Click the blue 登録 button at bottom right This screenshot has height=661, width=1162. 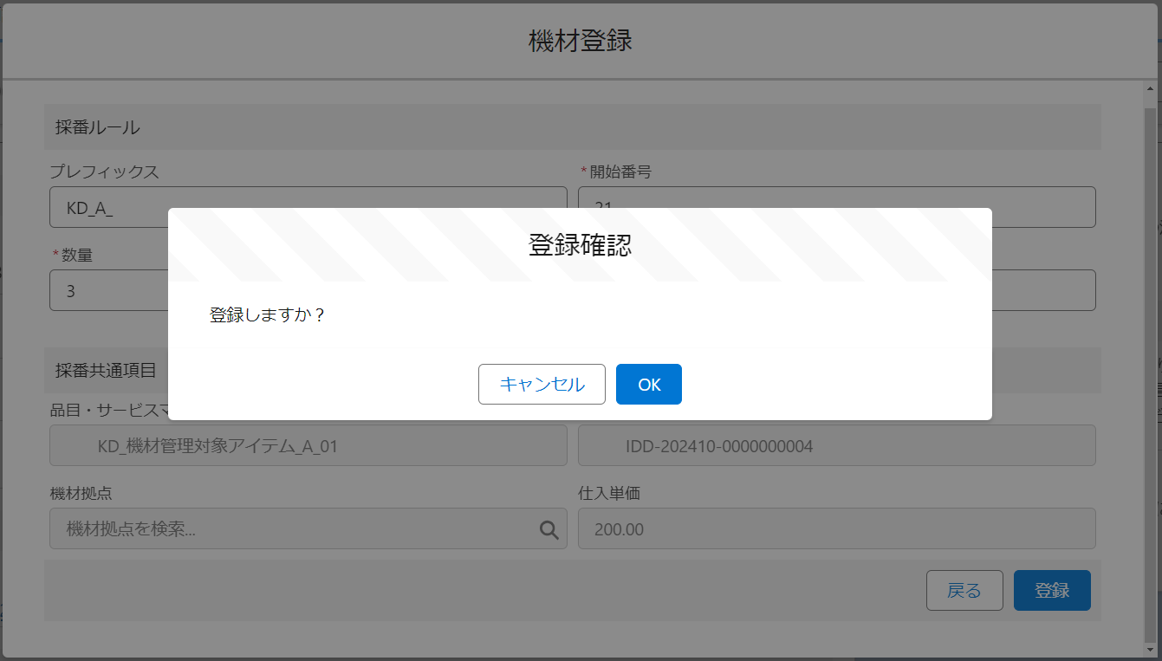[x=1051, y=591]
